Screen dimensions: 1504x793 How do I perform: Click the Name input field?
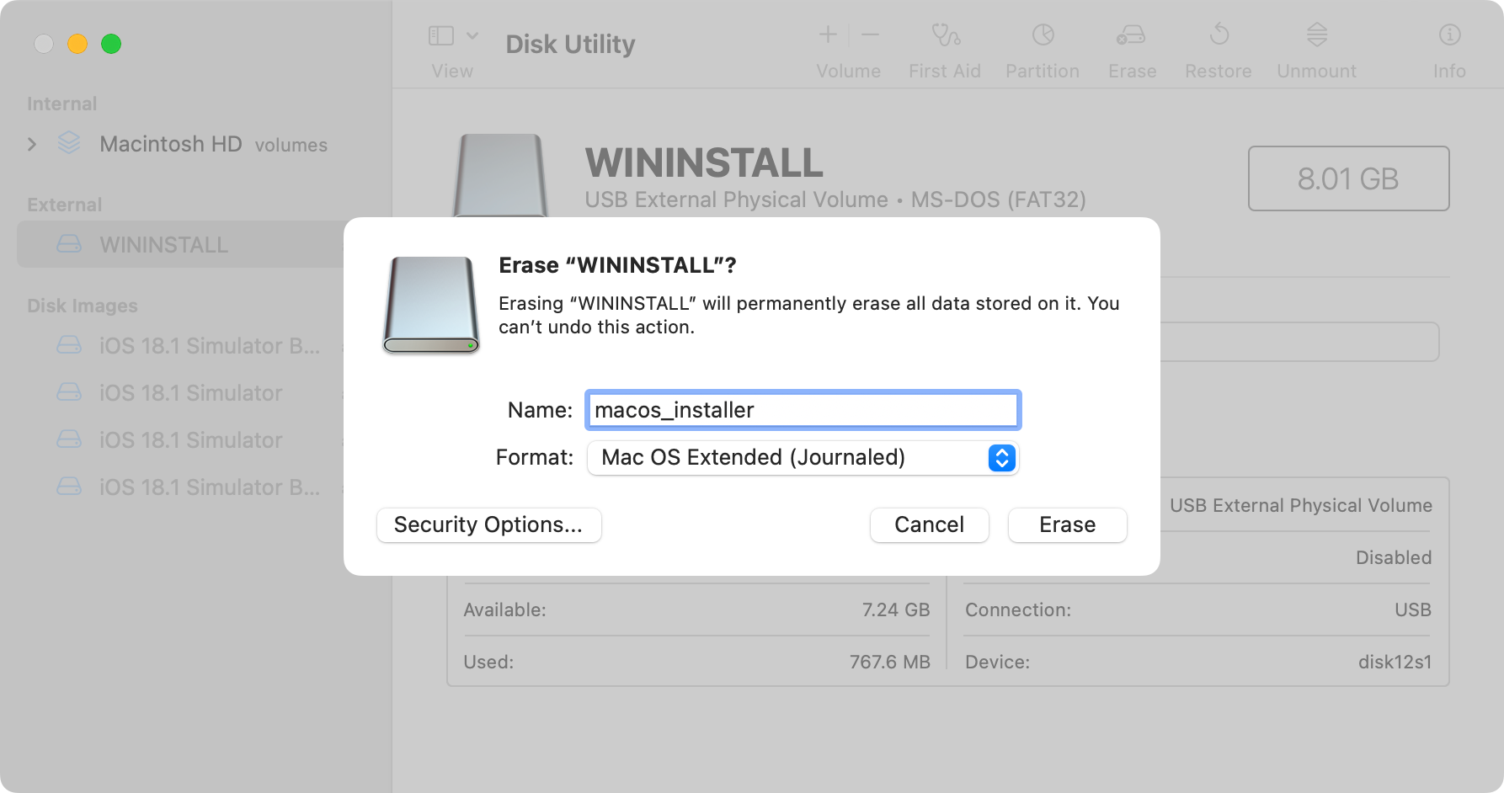tap(802, 410)
